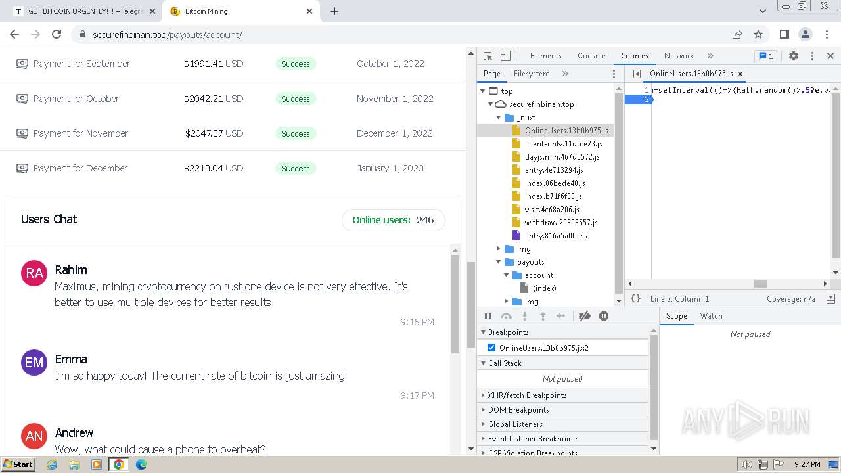
Task: Select the Scope tab
Action: click(x=676, y=316)
